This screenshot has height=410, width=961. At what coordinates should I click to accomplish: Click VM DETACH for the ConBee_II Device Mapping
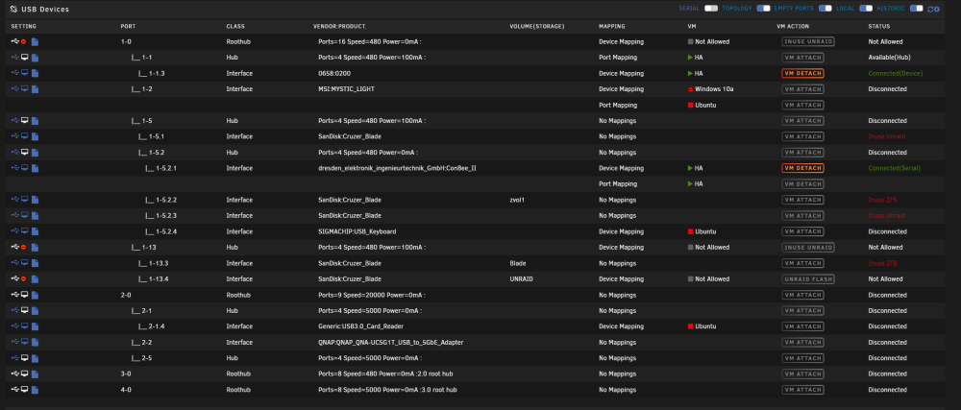802,168
